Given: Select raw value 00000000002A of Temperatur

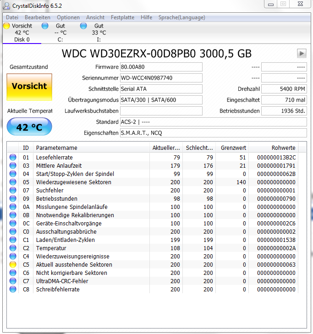Looking at the screenshot, I should (x=276, y=248).
